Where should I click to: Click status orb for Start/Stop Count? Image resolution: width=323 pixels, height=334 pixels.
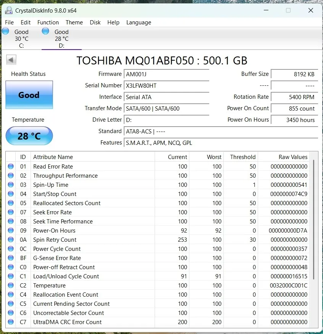(x=11, y=194)
